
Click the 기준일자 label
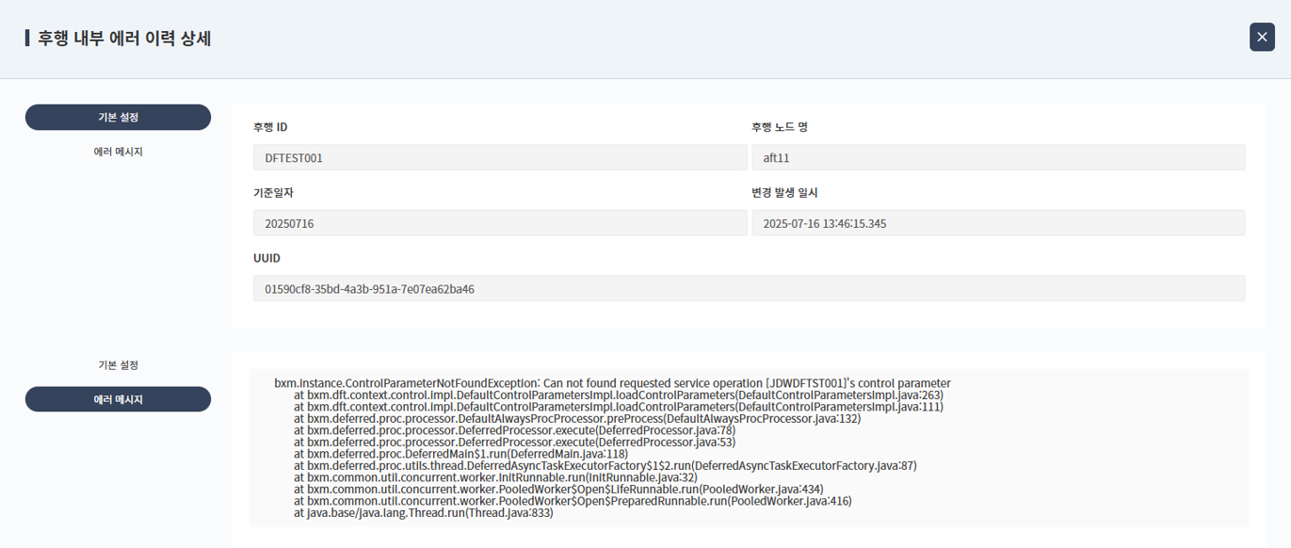point(273,193)
